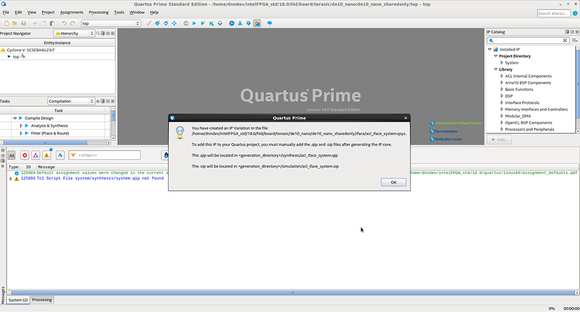The image size is (580, 312).
Task: Expand the top entity in hierarchy tree
Action: tap(9, 57)
